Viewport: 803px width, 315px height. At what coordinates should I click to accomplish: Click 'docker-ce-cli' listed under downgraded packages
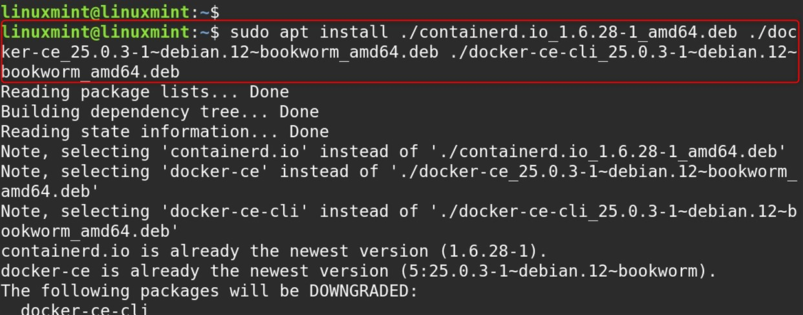85,309
